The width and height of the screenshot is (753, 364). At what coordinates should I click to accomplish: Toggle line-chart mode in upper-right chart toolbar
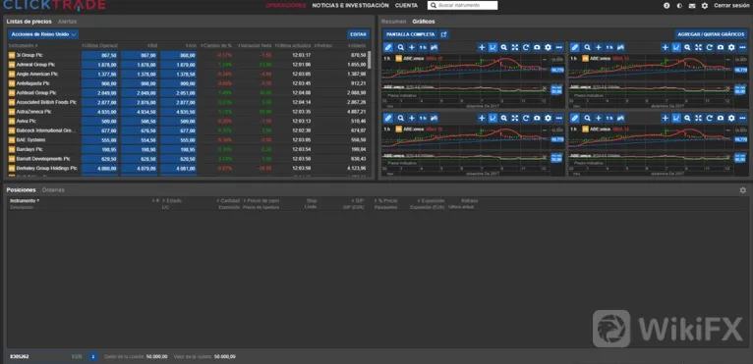[676, 47]
